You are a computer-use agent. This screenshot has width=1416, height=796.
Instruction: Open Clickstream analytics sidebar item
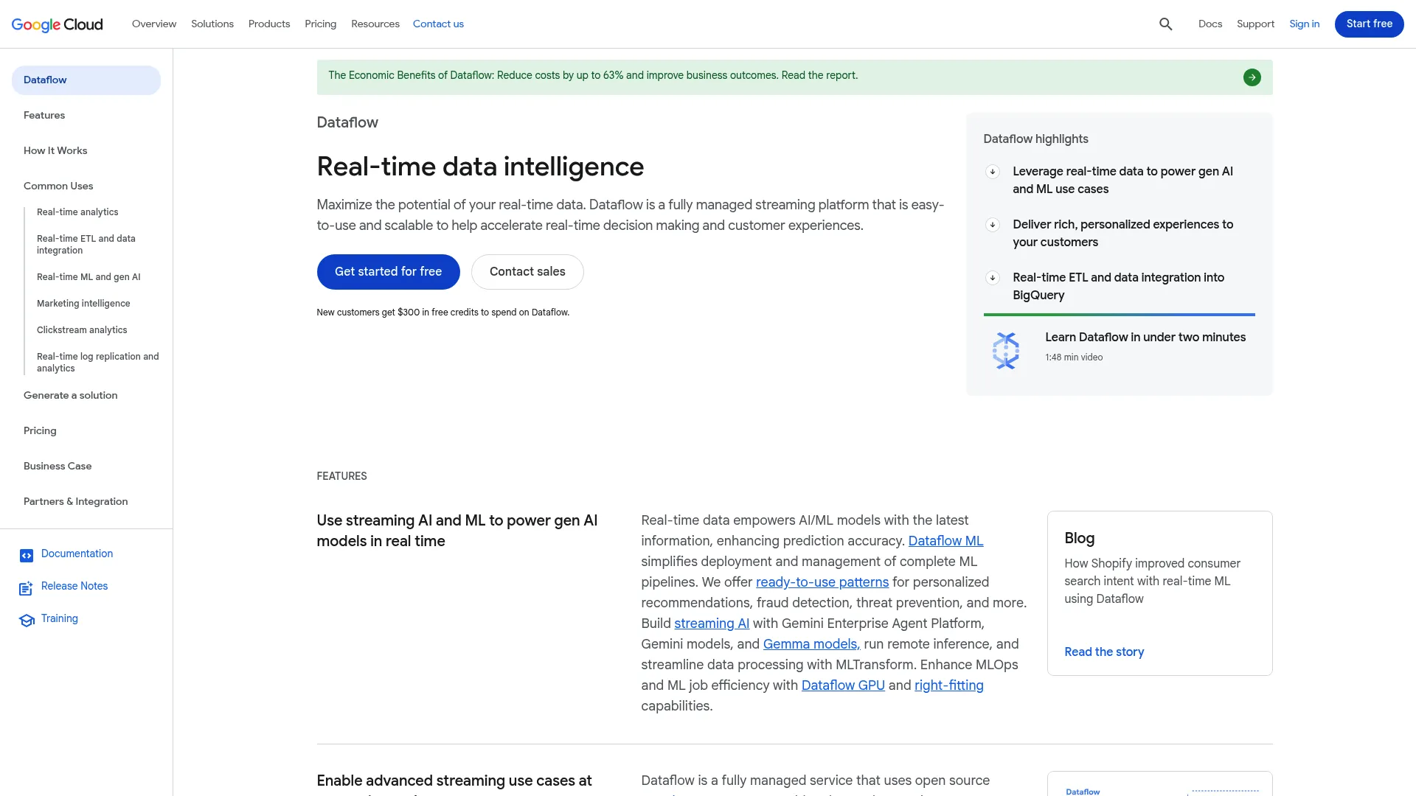click(82, 330)
